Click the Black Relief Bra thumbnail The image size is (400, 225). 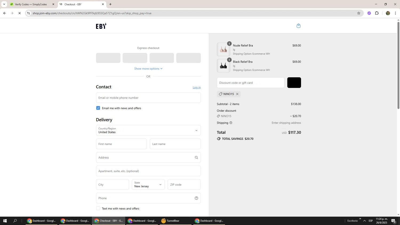(223, 66)
